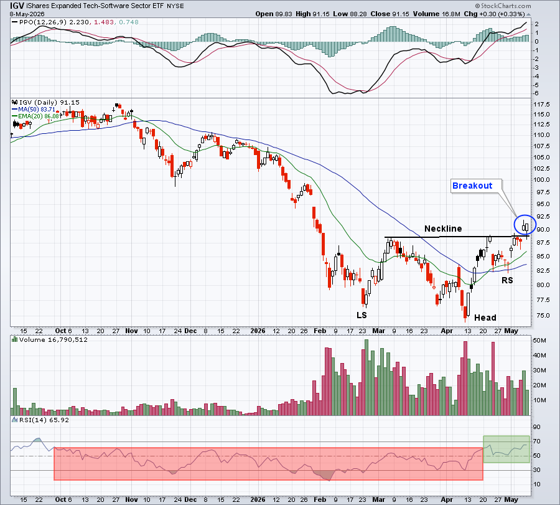This screenshot has width=560, height=505.
Task: Click the 70 RSI axis label
Action: point(537,441)
